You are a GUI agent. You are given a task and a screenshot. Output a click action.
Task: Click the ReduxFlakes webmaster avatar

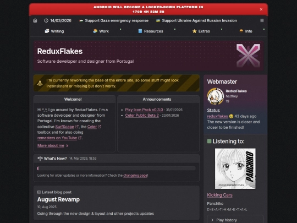click(216, 96)
